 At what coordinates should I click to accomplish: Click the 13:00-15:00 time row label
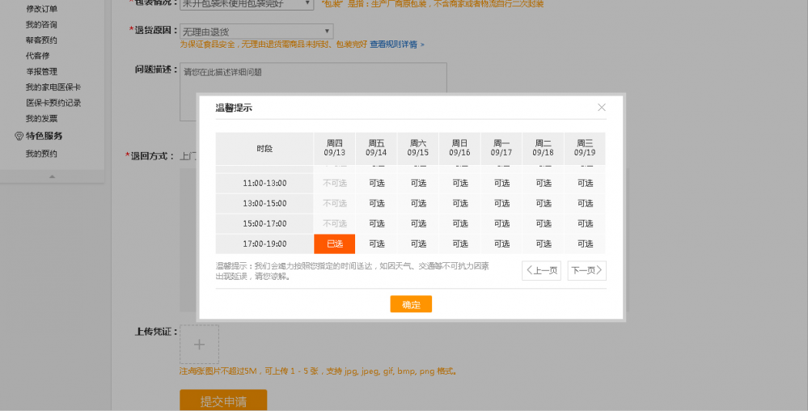tap(264, 203)
